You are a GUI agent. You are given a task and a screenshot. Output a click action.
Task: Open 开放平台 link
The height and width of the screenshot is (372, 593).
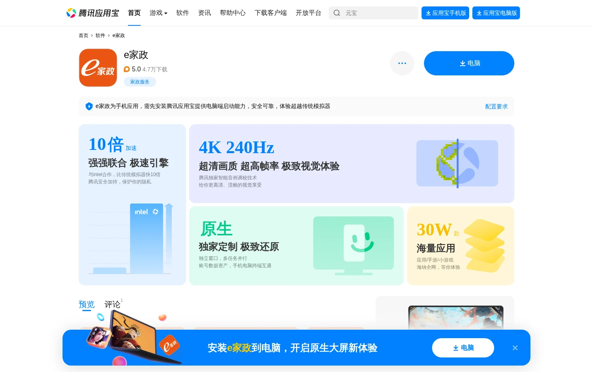(x=309, y=13)
